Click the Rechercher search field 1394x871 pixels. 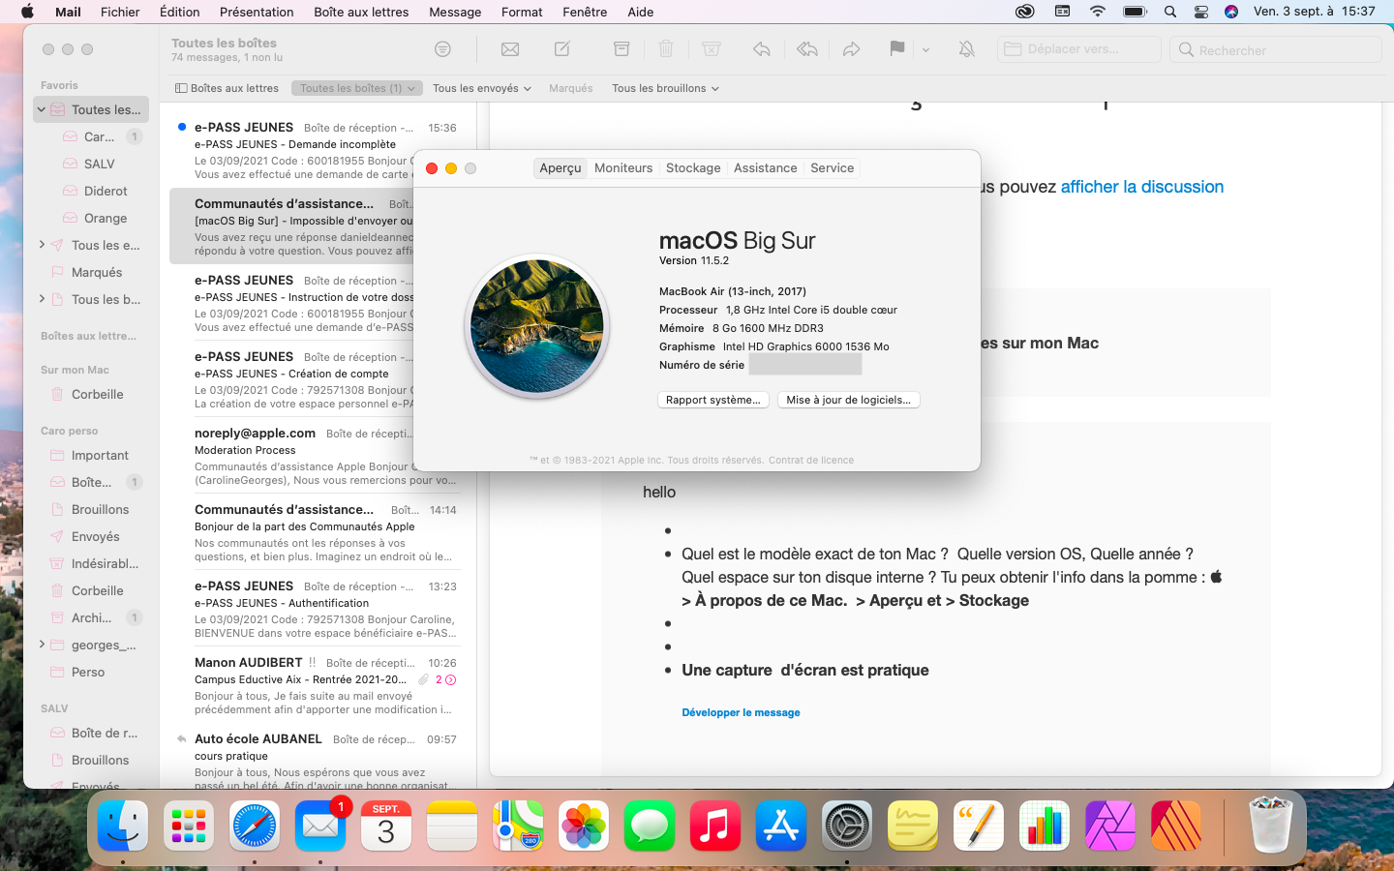point(1275,49)
